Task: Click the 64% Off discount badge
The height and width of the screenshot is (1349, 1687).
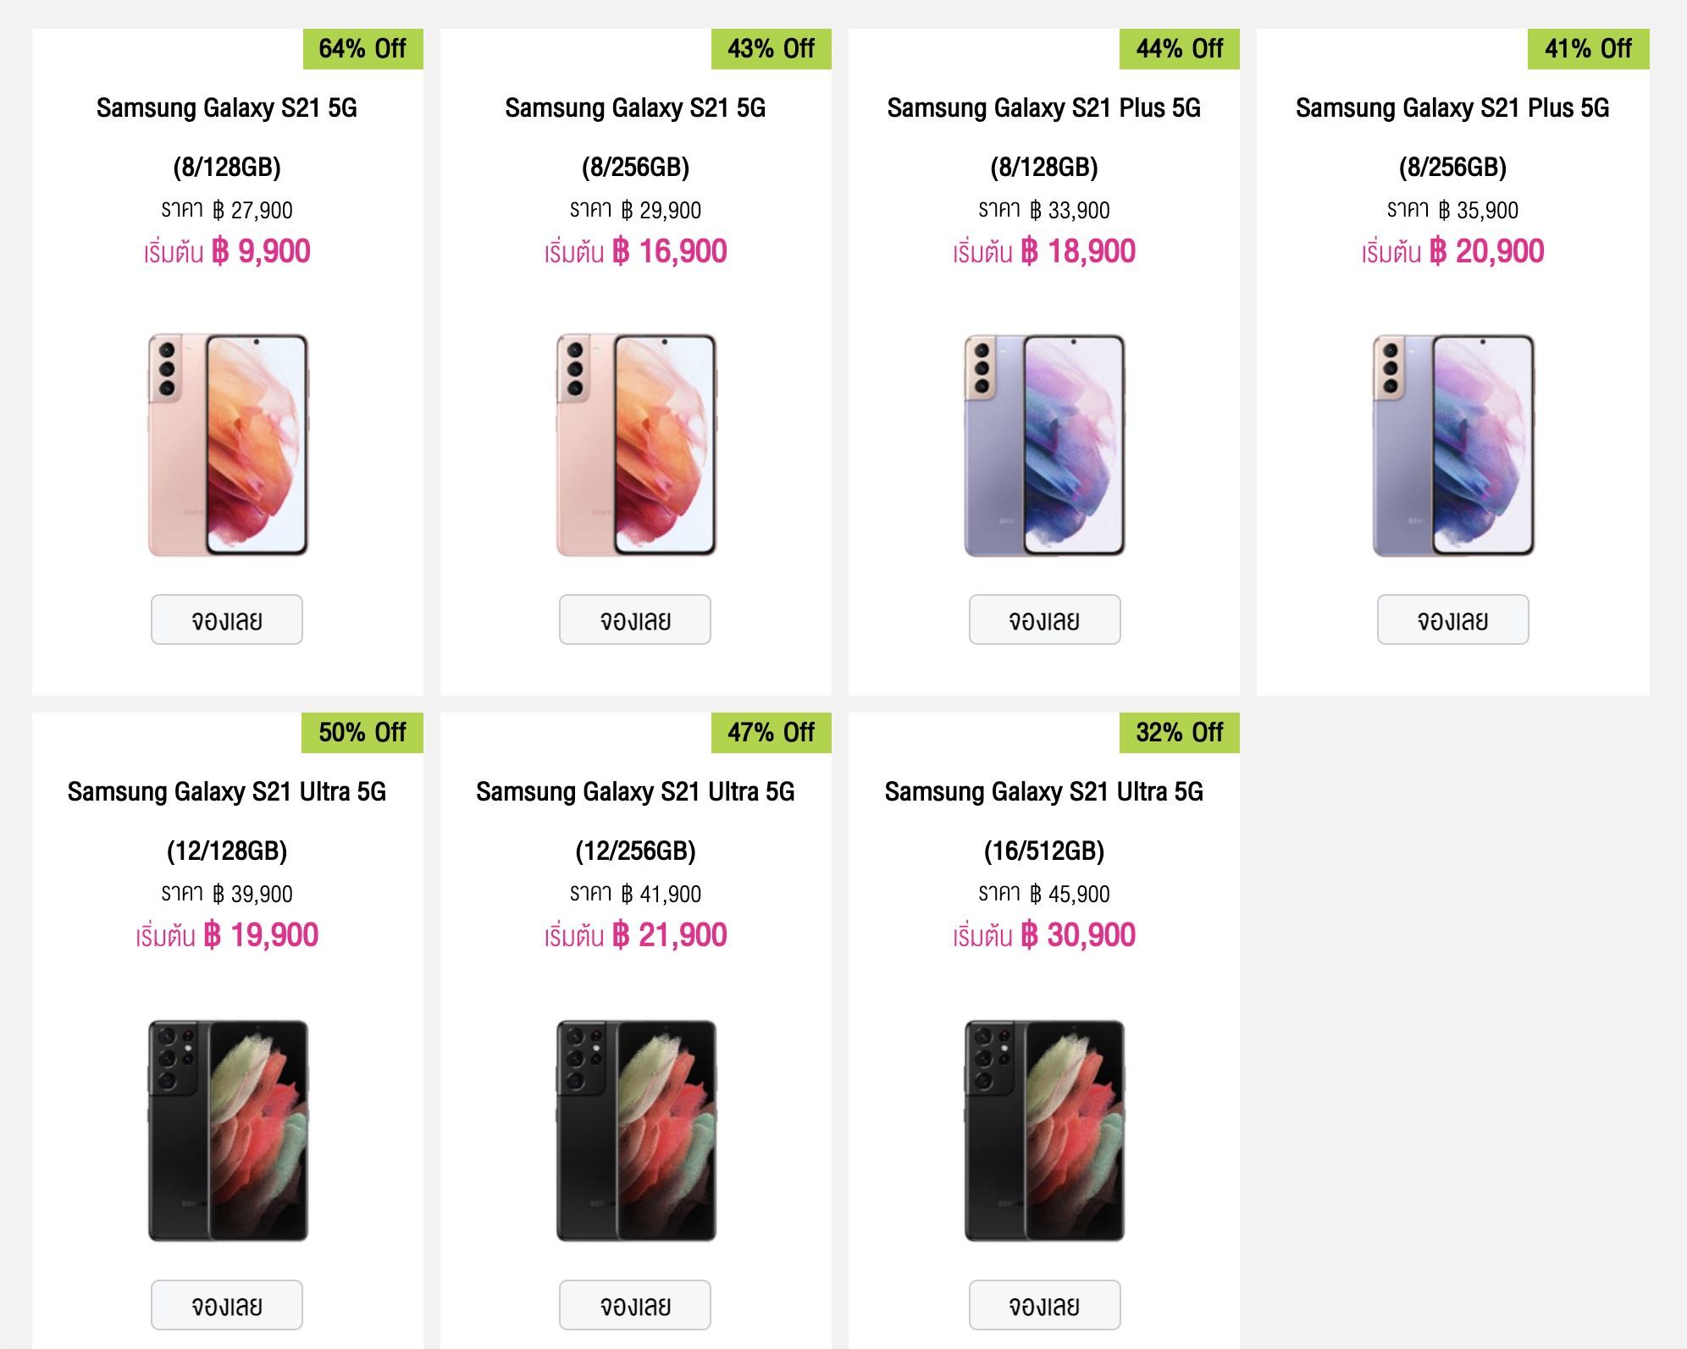Action: (362, 49)
